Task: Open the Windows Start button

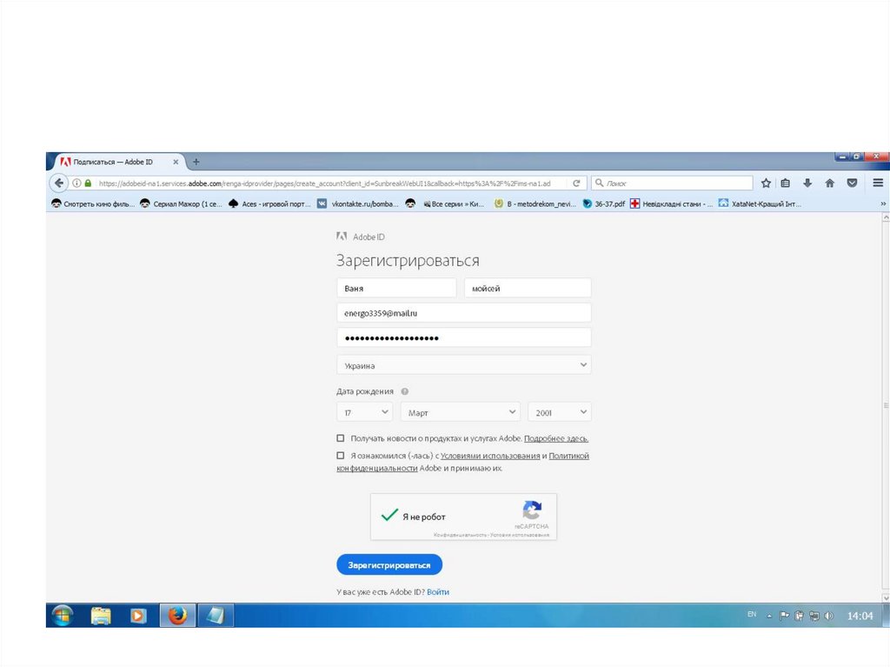Action: [x=63, y=616]
